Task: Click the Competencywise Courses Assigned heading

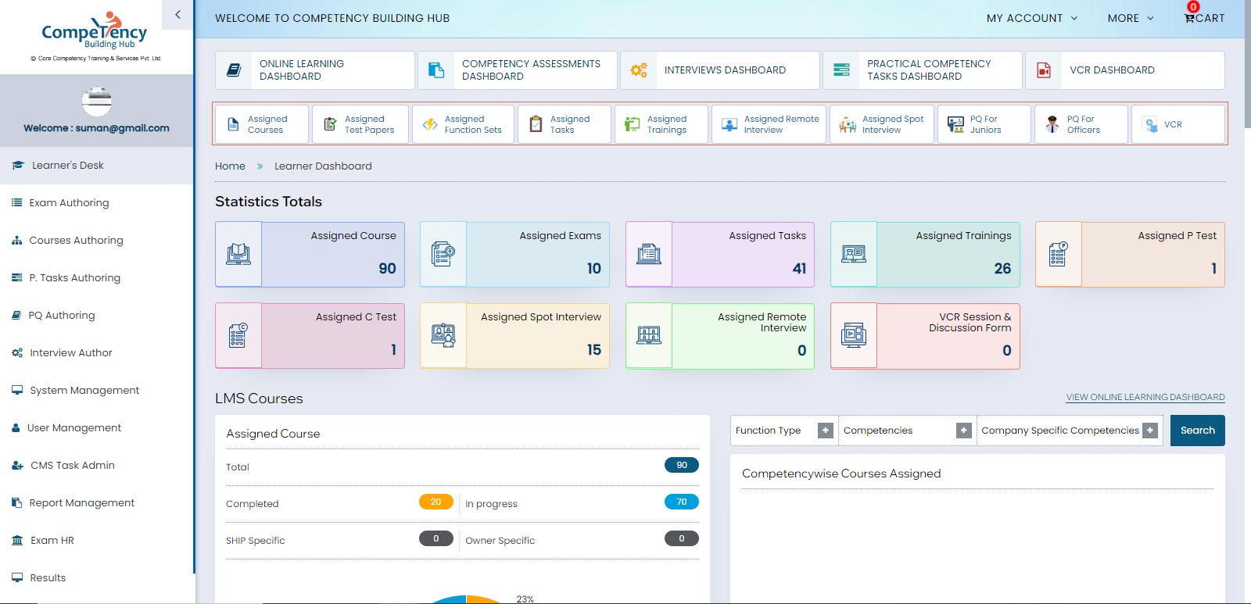Action: coord(841,474)
